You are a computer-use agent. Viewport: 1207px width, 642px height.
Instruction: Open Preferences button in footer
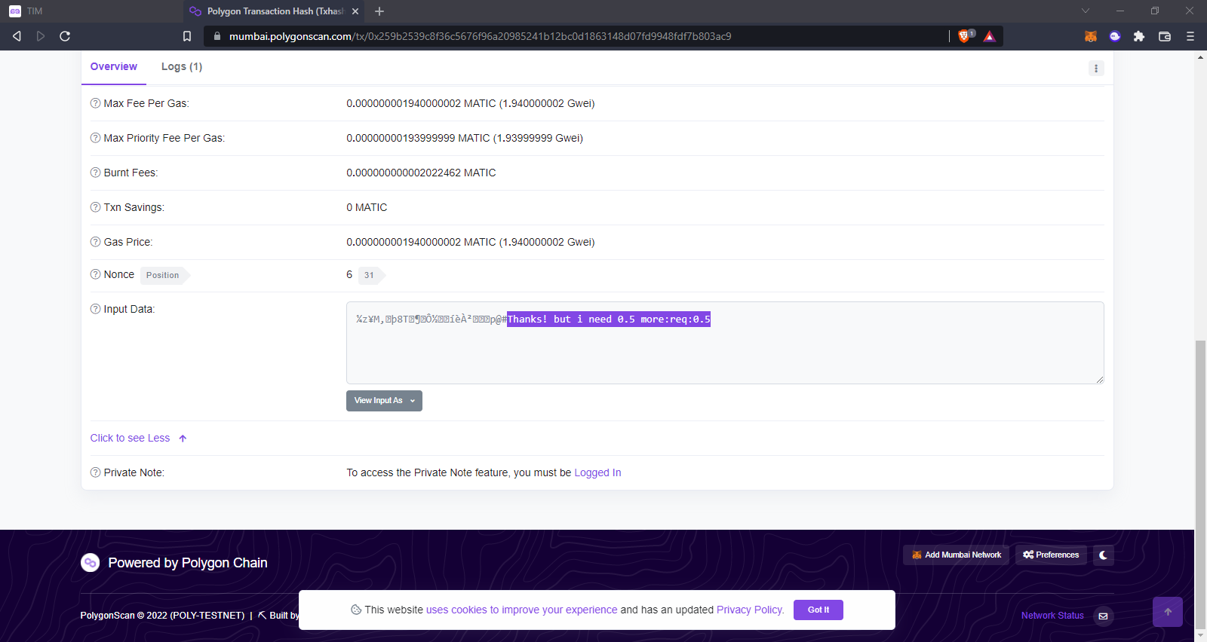(x=1051, y=555)
